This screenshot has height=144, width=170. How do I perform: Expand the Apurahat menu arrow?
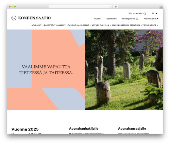click(x=43, y=25)
